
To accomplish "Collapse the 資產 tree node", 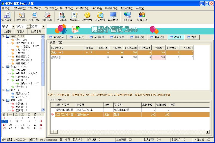I will 3,36.
